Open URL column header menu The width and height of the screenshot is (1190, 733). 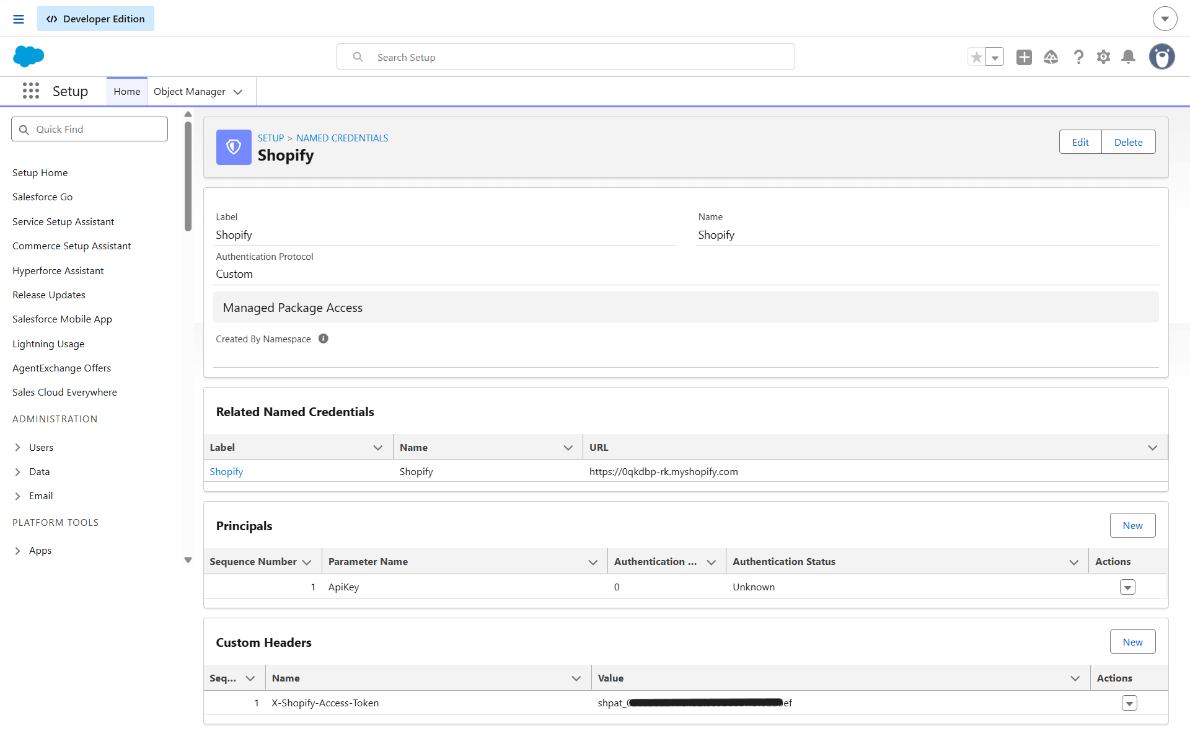(1152, 447)
